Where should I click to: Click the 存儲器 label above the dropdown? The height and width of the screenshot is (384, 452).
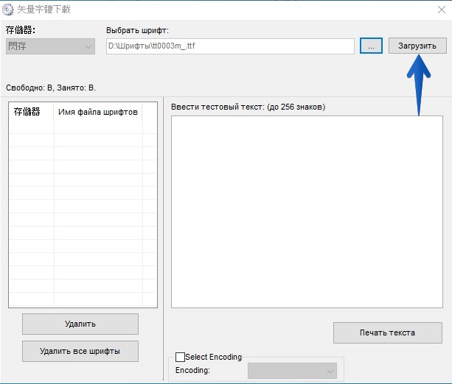[x=21, y=30]
